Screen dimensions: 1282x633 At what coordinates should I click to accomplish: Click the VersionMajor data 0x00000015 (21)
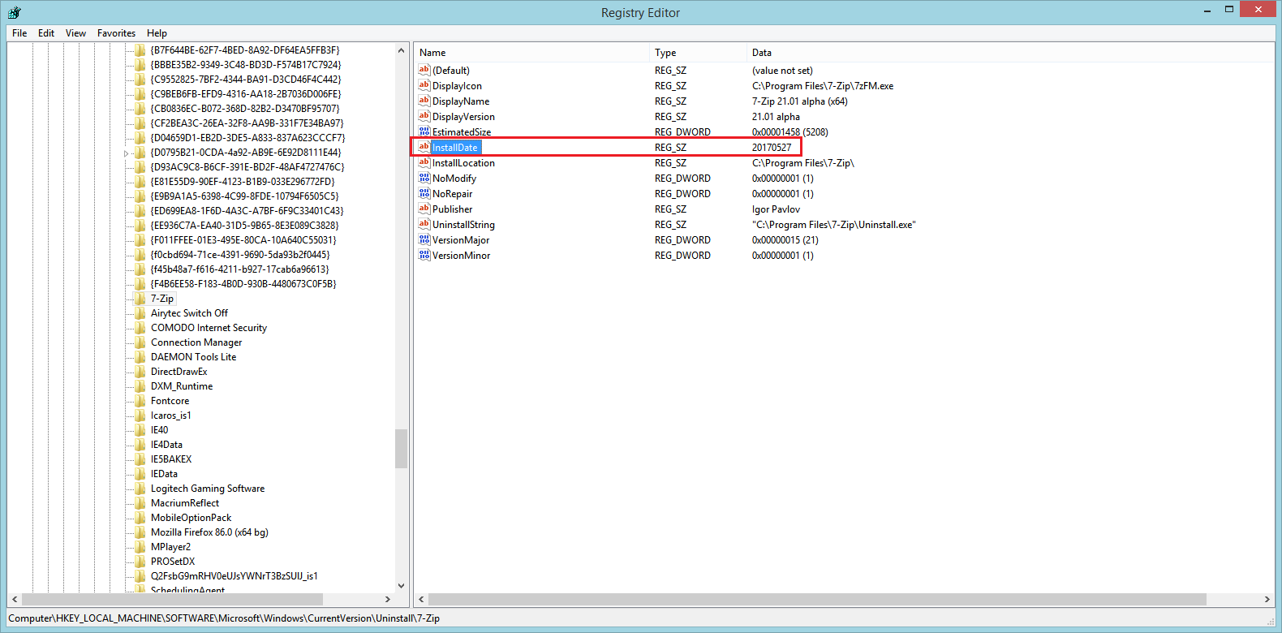pyautogui.click(x=785, y=240)
